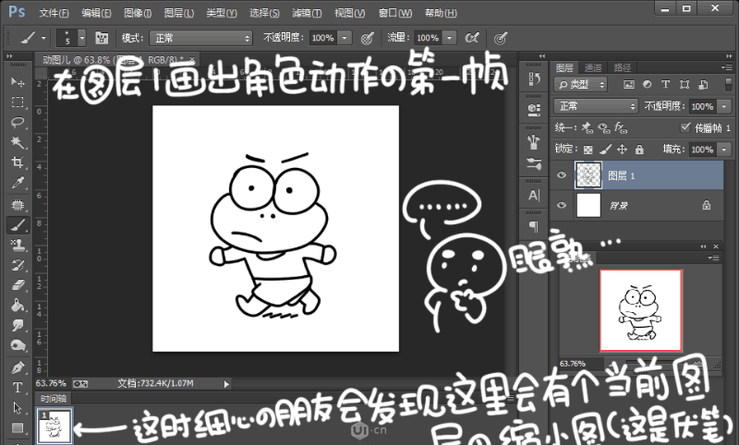Open the History panel icon
This screenshot has width=739, height=445.
click(534, 79)
